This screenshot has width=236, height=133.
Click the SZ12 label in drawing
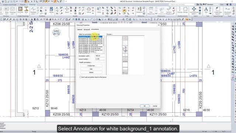coord(35,108)
